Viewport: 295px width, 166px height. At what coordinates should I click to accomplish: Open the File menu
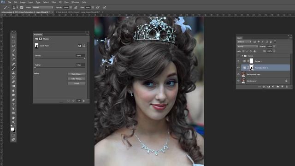point(9,2)
